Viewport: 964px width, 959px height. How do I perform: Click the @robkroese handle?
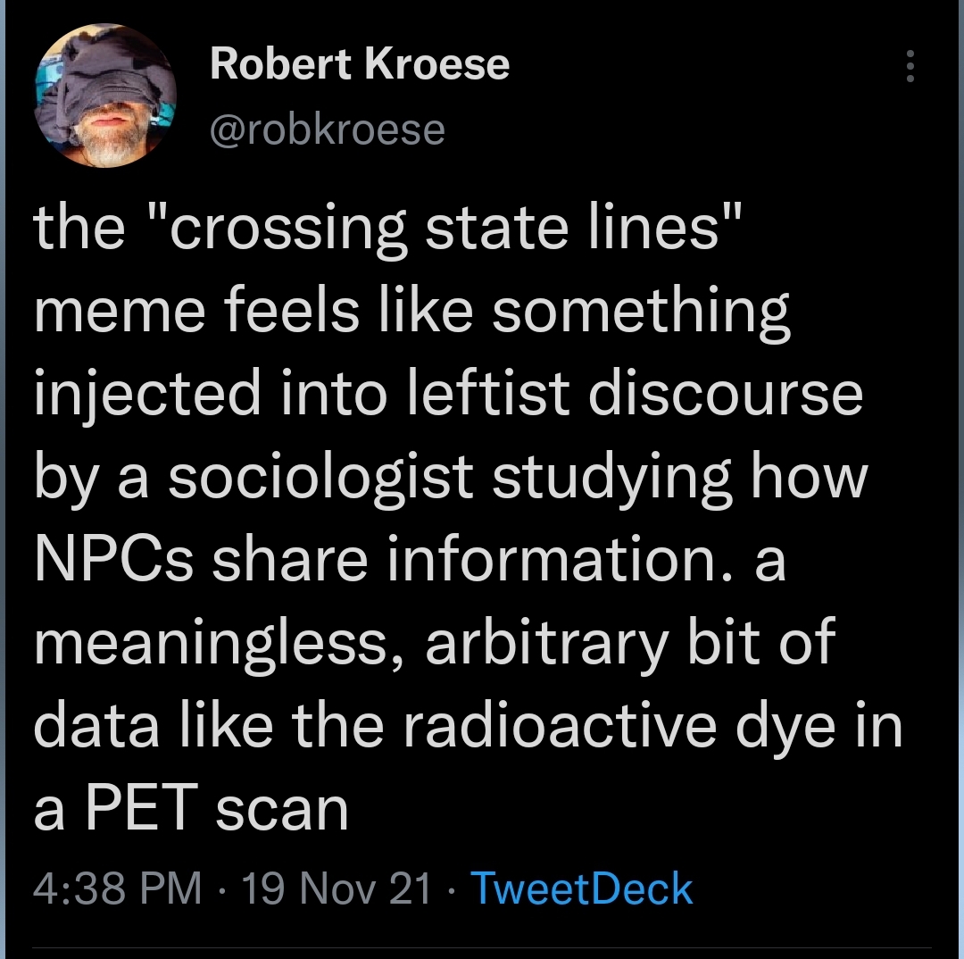327,129
